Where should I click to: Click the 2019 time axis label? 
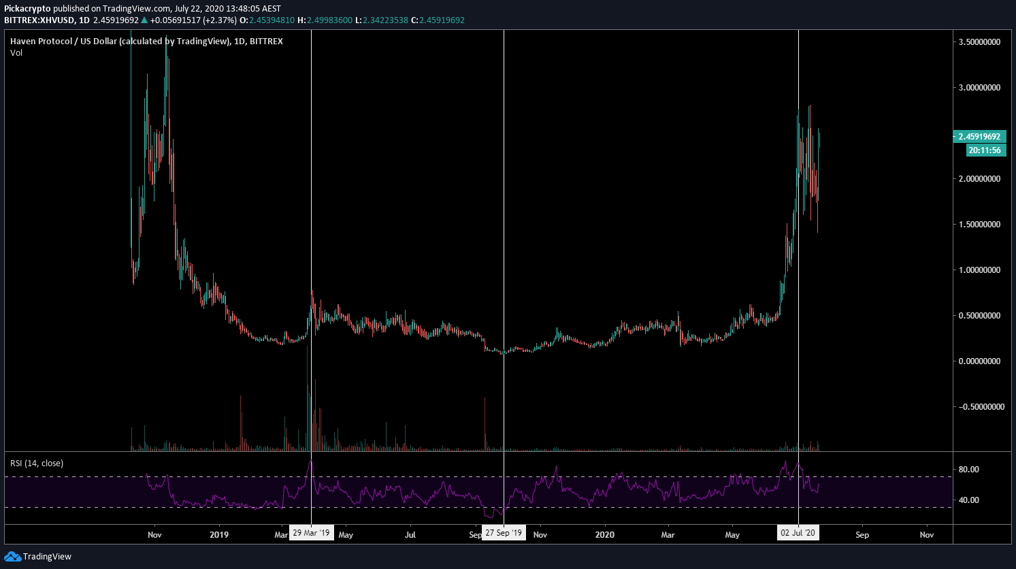(x=219, y=535)
